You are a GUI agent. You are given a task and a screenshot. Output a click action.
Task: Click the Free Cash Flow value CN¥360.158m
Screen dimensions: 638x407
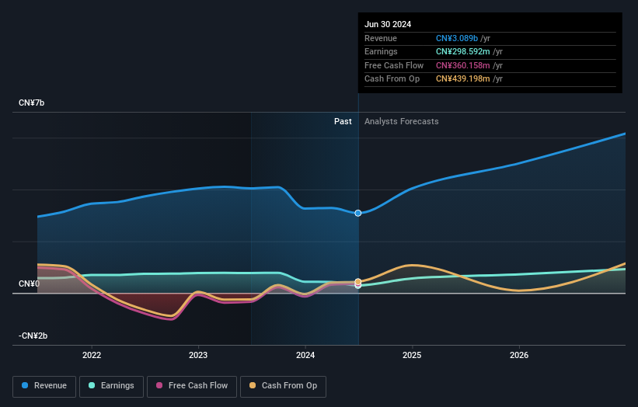463,65
